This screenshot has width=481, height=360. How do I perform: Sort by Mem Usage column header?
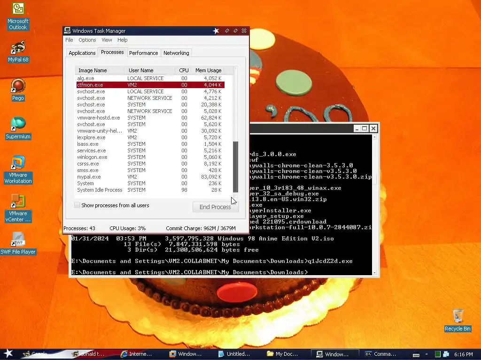coord(208,70)
